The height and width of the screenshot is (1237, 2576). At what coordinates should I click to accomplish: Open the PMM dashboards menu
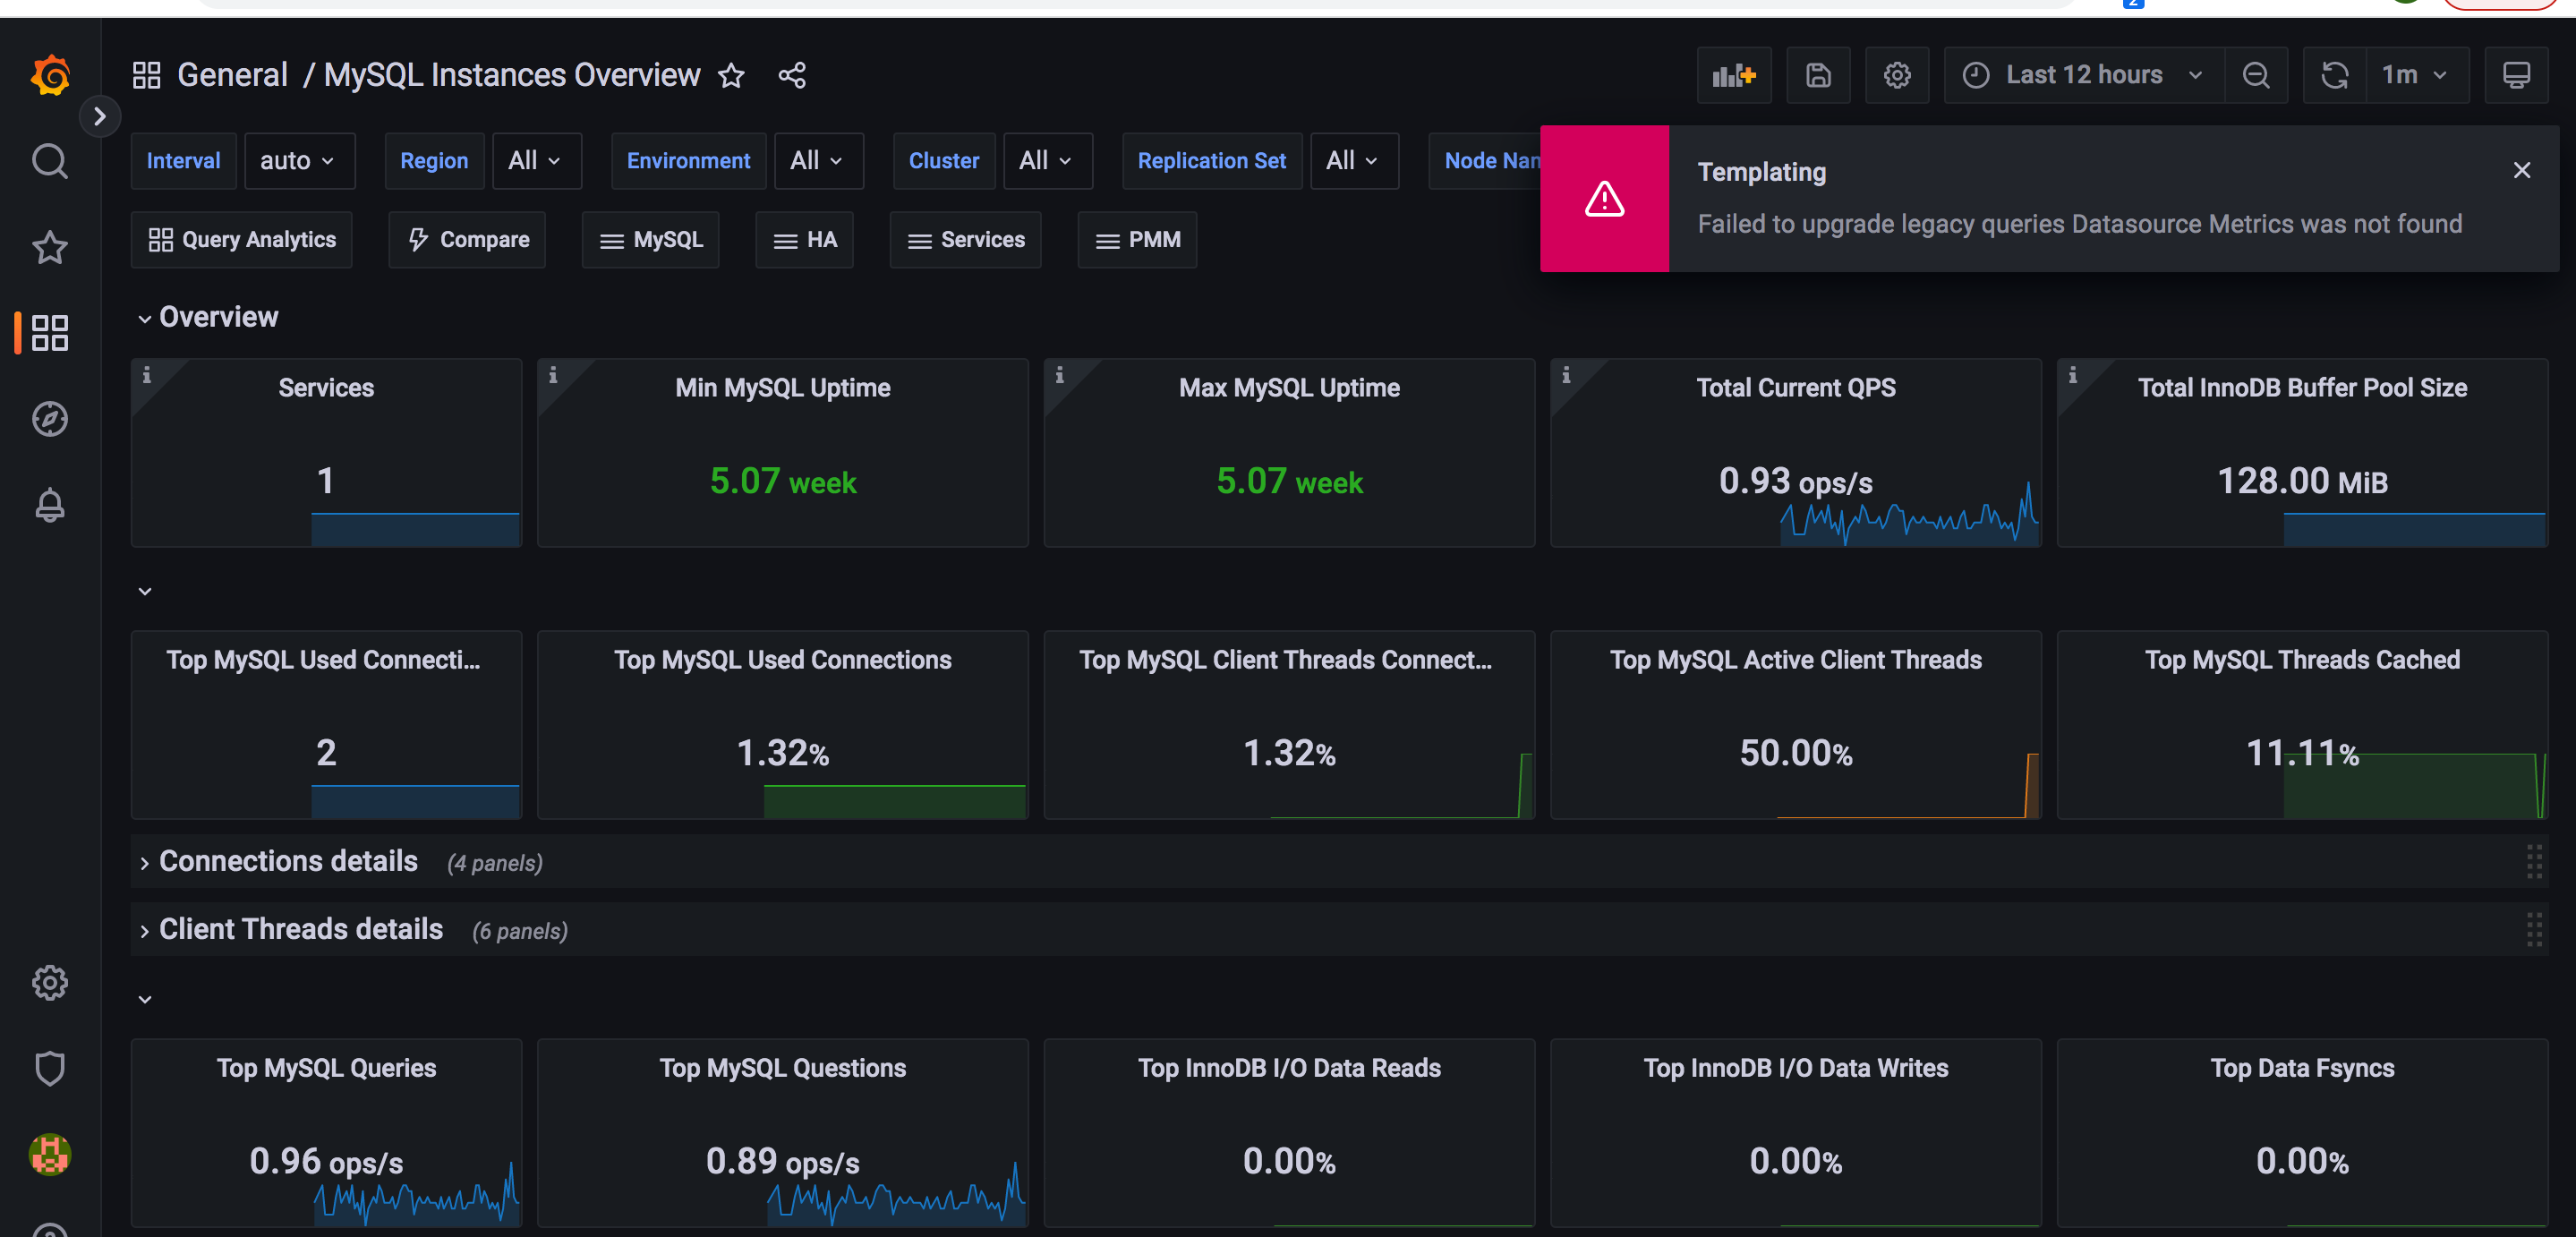click(x=1138, y=240)
